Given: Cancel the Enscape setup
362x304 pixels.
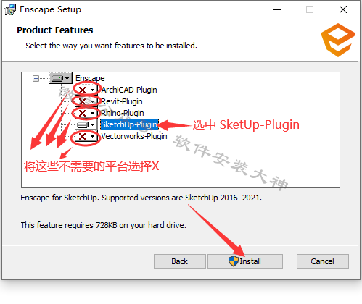Looking at the screenshot, I should tap(323, 261).
